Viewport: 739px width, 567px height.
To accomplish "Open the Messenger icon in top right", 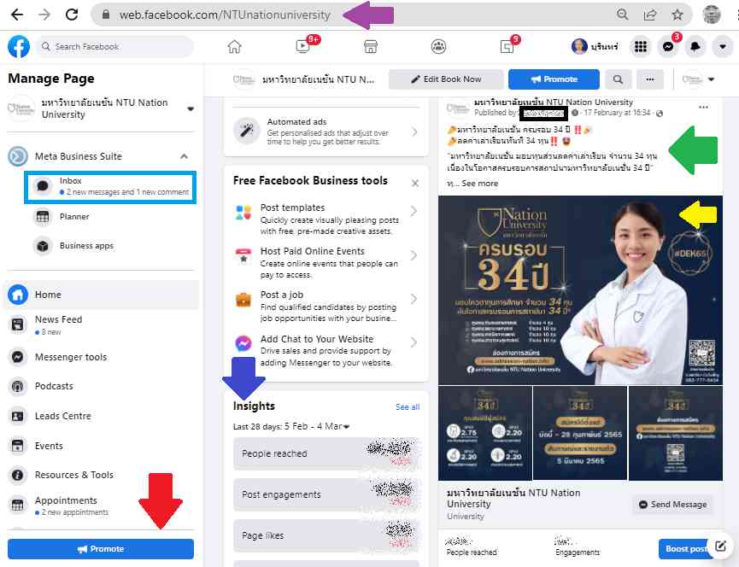I will click(x=668, y=47).
